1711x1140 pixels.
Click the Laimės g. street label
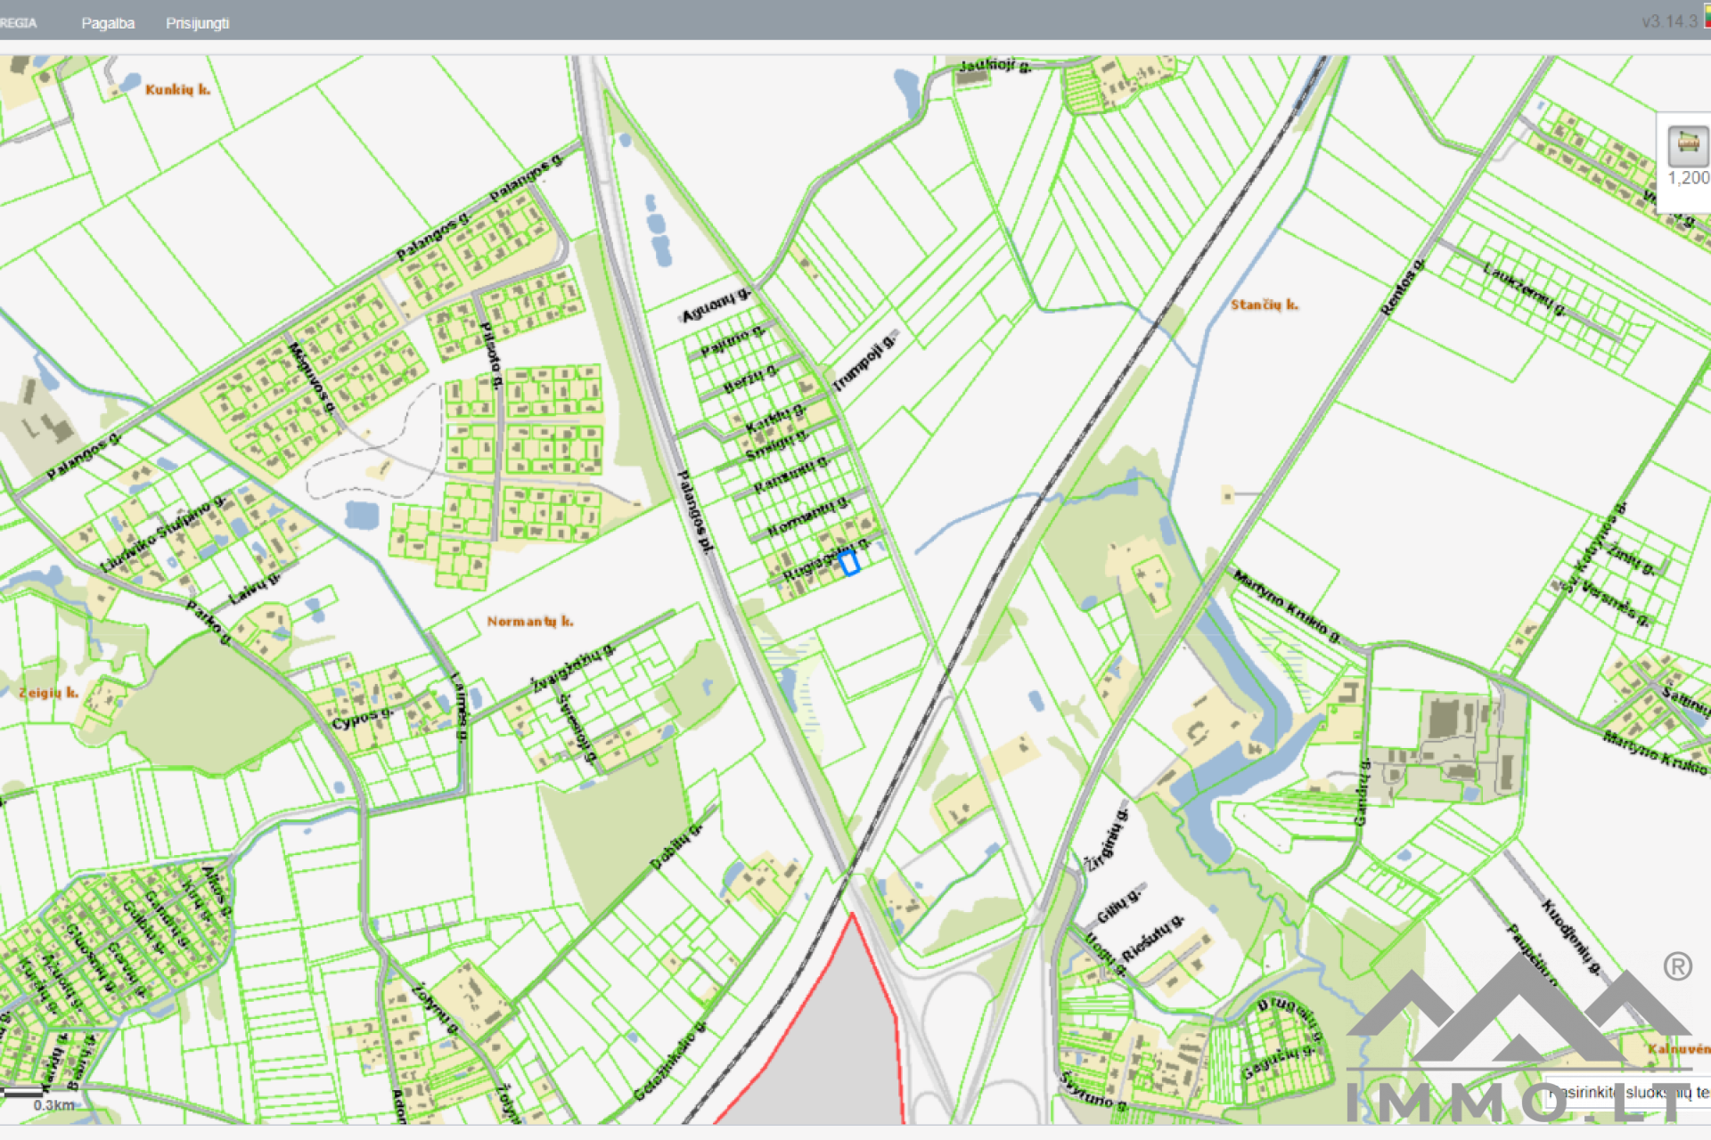(458, 705)
